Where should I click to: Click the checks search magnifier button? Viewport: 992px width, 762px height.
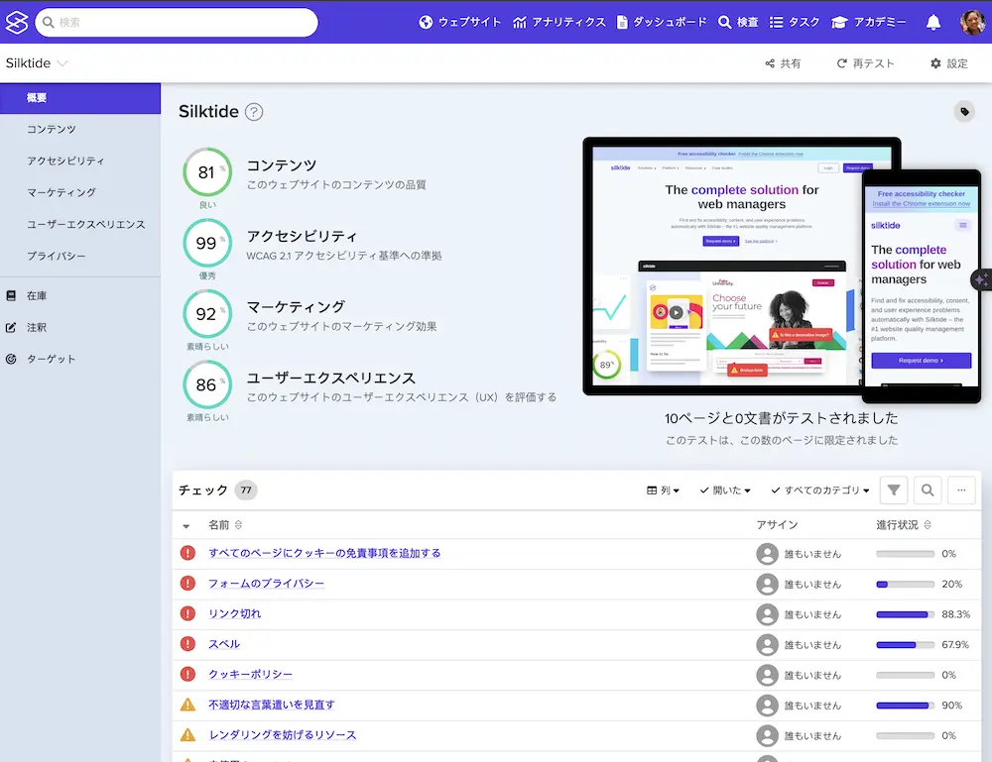coord(928,490)
